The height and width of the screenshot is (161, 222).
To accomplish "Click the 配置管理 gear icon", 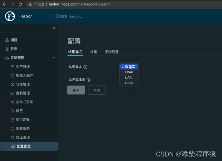I will click(13, 146).
